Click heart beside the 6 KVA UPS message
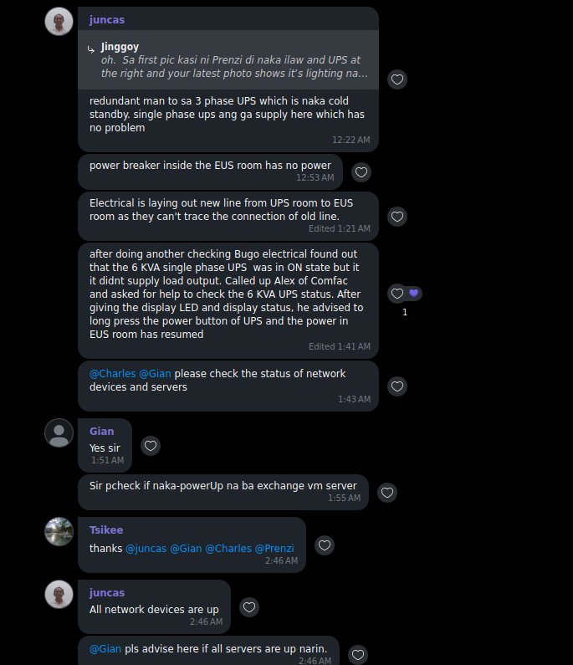Viewport: 573px width, 665px height. [396, 294]
